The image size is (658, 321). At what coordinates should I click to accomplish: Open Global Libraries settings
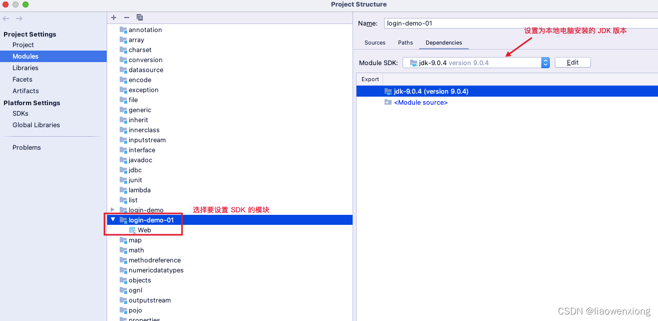click(36, 125)
